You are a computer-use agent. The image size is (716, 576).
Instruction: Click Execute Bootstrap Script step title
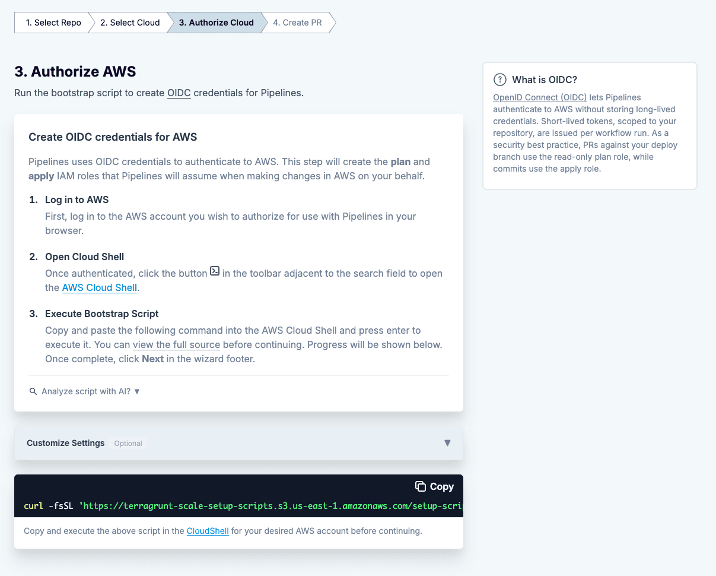(102, 314)
